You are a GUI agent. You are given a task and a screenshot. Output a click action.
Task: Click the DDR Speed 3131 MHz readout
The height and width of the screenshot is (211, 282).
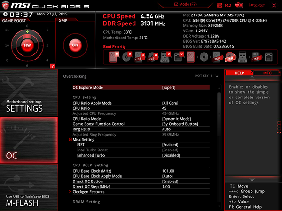pyautogui.click(x=134, y=23)
